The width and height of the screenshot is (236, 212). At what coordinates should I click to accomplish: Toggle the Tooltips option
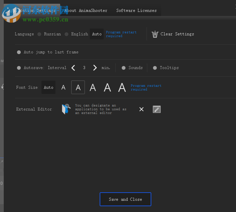pos(166,68)
